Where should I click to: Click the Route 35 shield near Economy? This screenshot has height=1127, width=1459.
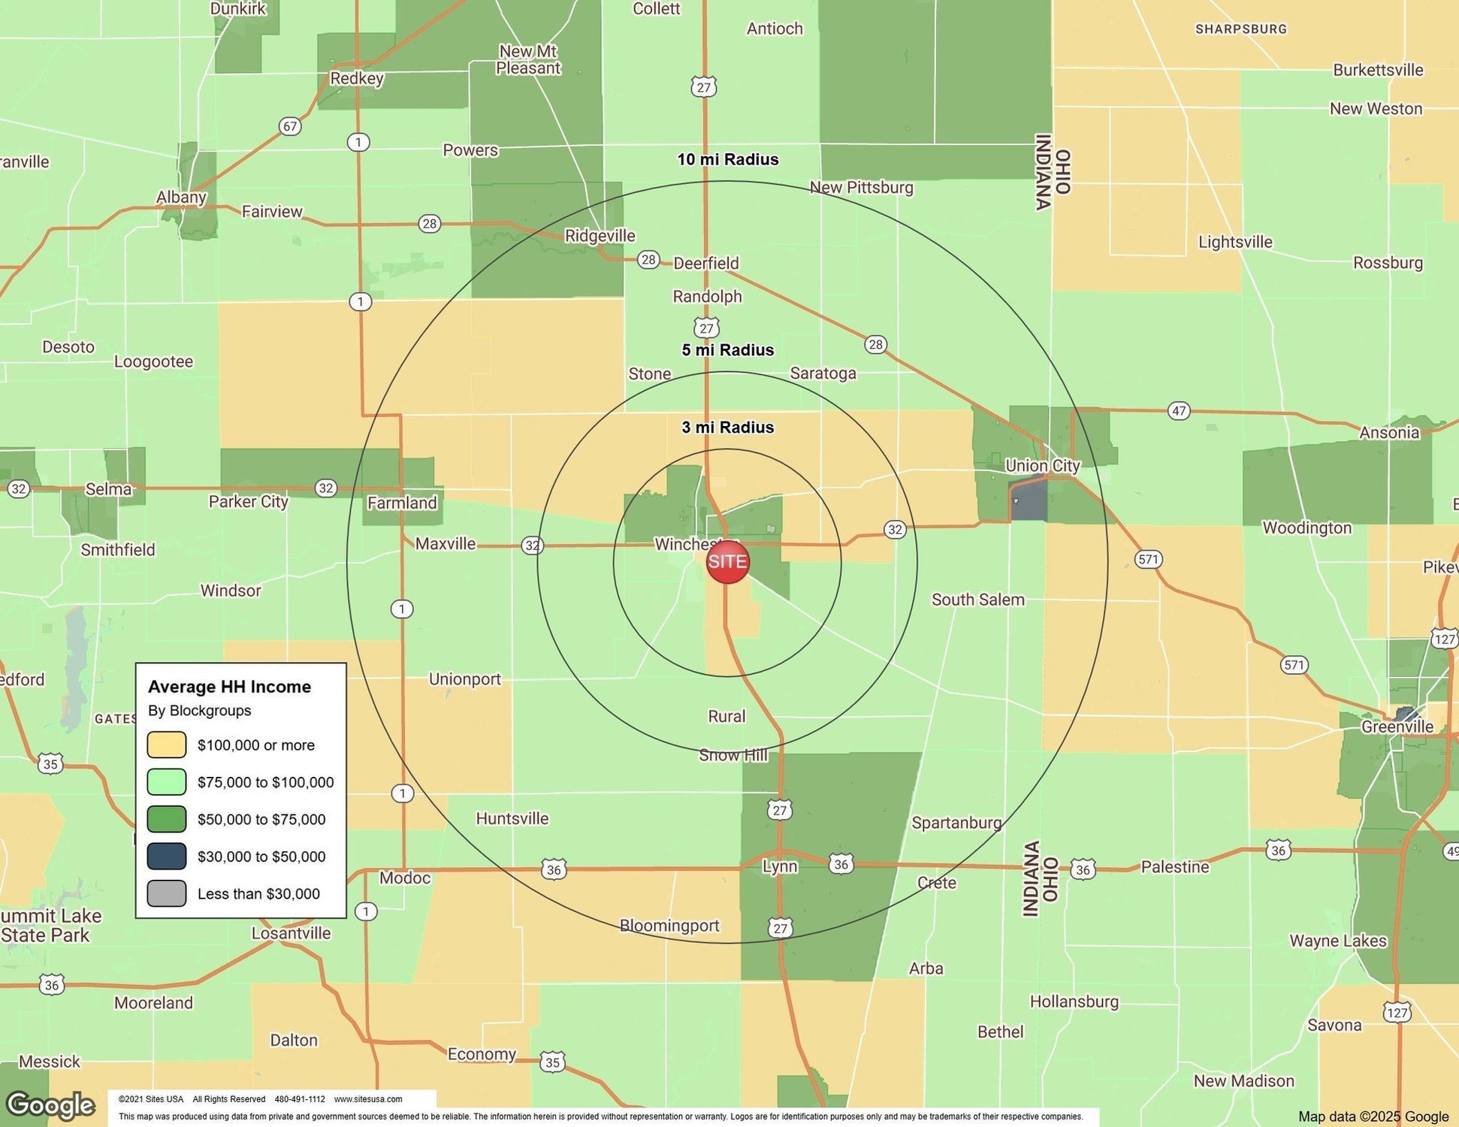tap(552, 1062)
